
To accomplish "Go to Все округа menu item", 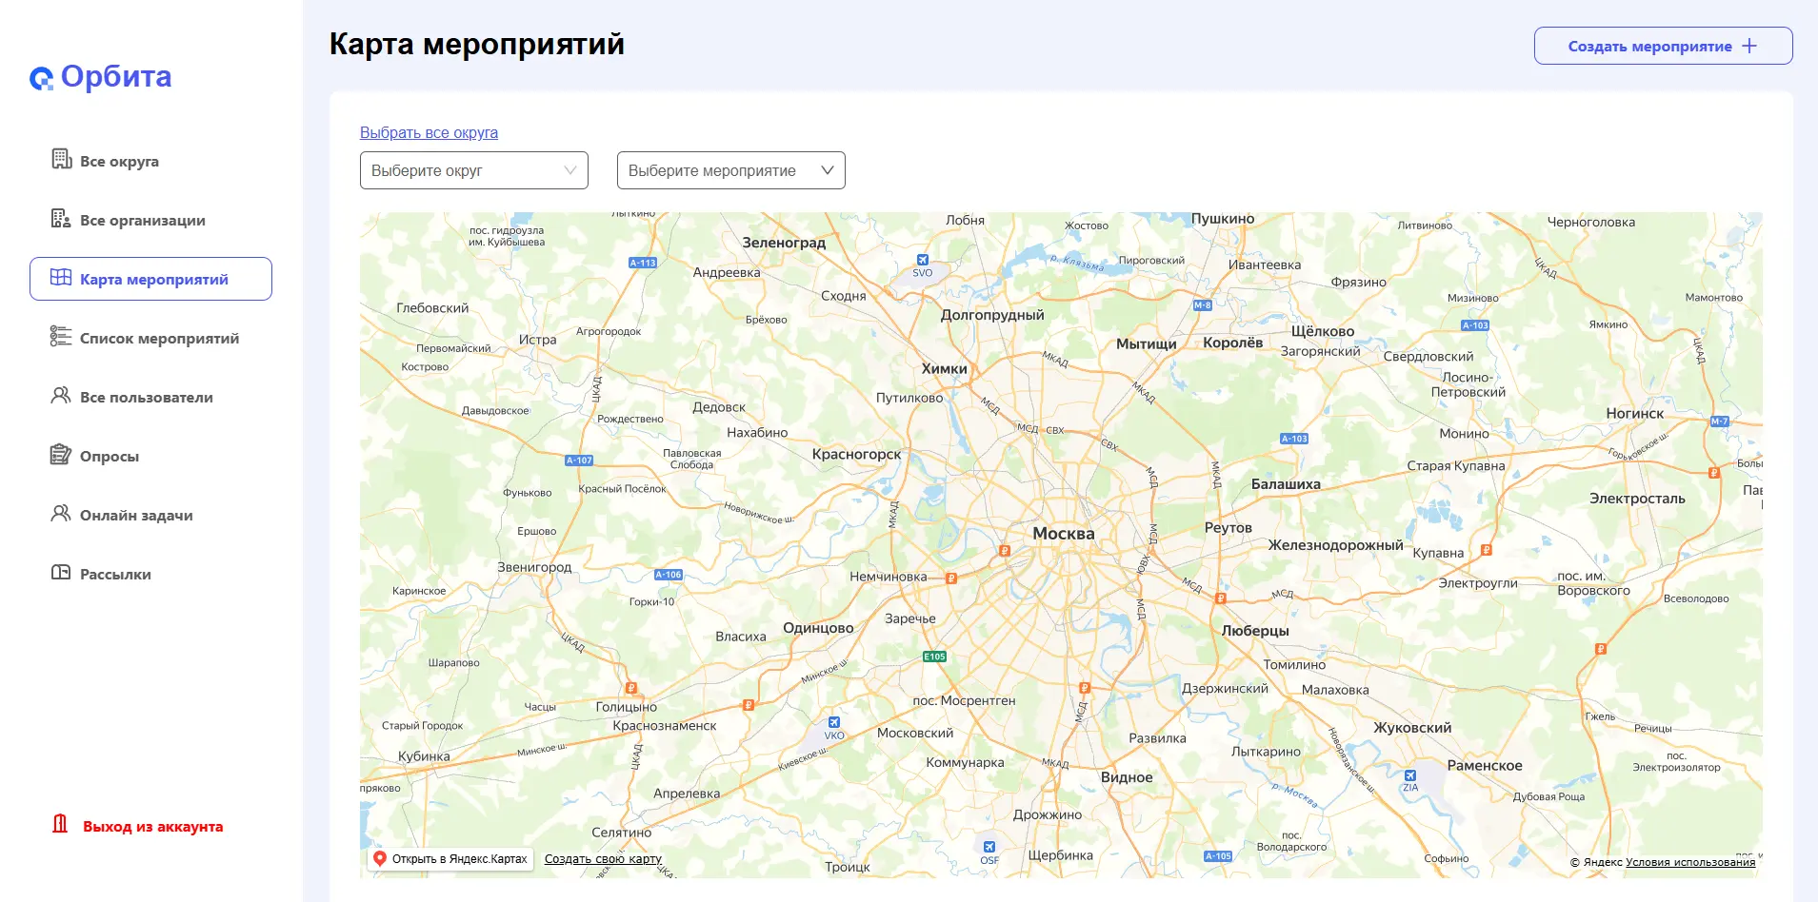I will tap(150, 161).
